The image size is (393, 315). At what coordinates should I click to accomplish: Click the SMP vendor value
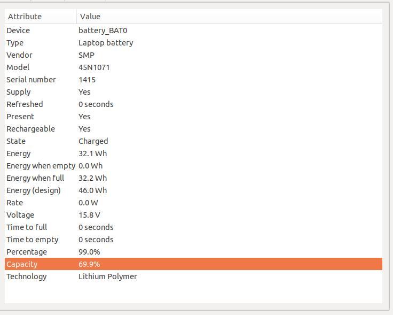[87, 55]
